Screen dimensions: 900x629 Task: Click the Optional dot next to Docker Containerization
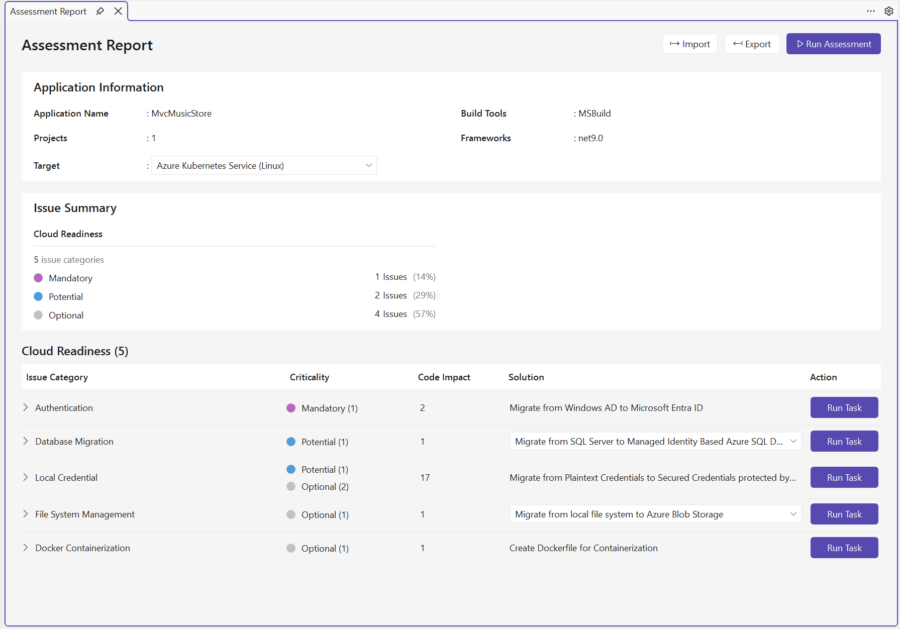point(290,548)
